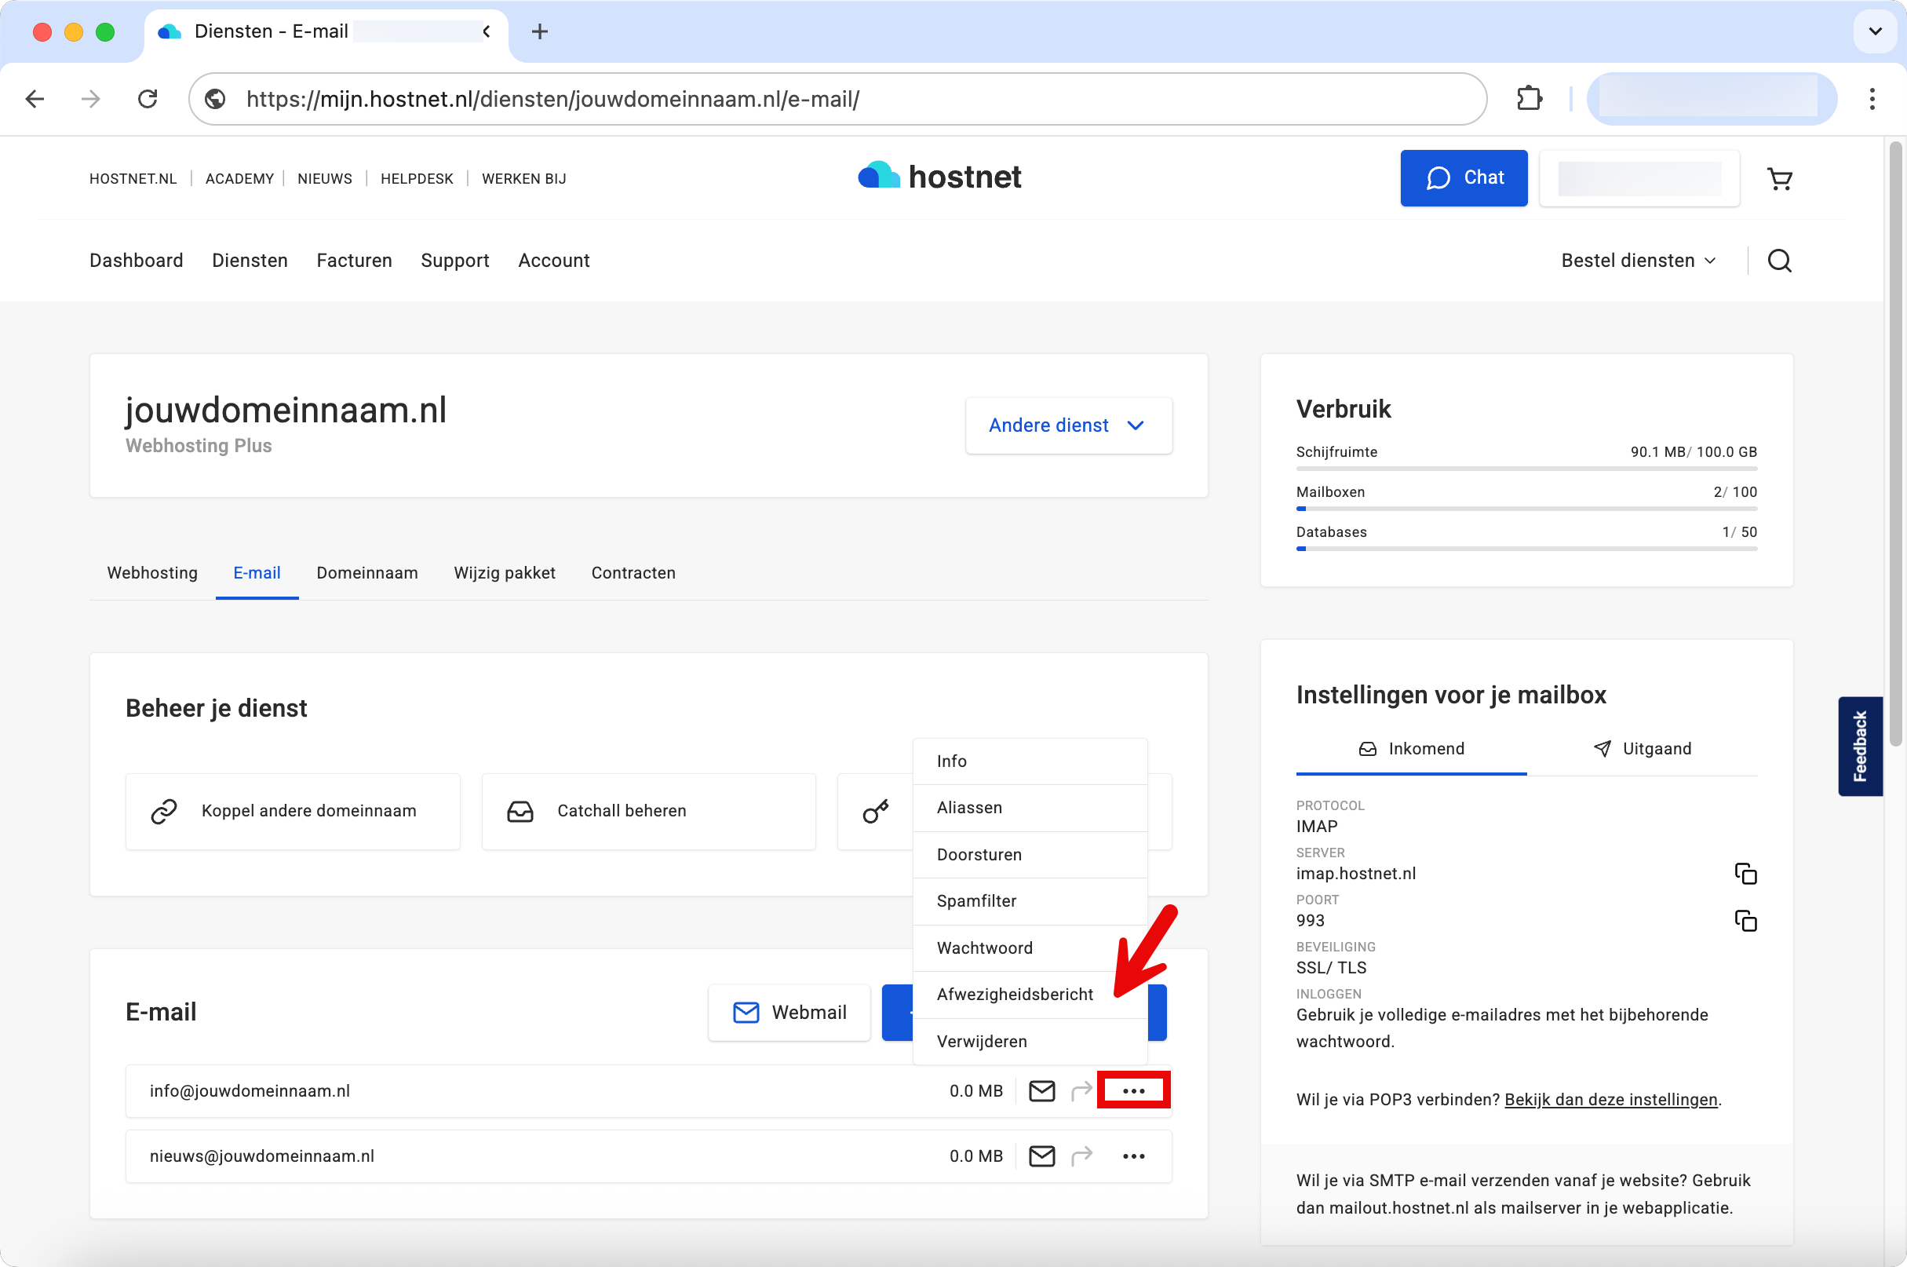Open the three-dot menu for nieuws@jouwdomeinnaam.nl
The width and height of the screenshot is (1907, 1267).
tap(1133, 1156)
